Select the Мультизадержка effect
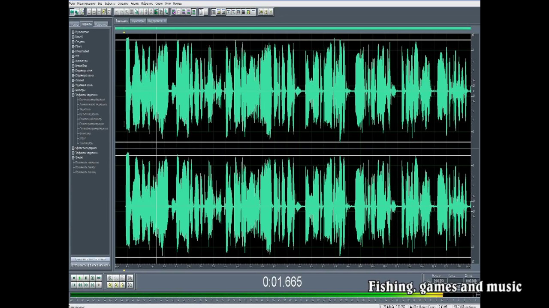The height and width of the screenshot is (308, 549). click(89, 114)
